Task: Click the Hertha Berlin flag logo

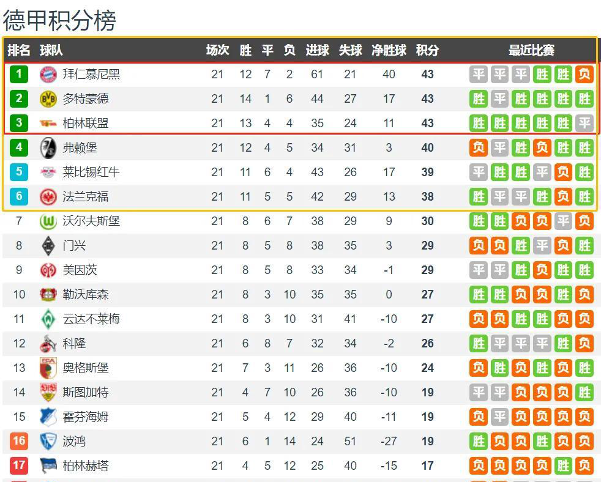Action: (48, 466)
